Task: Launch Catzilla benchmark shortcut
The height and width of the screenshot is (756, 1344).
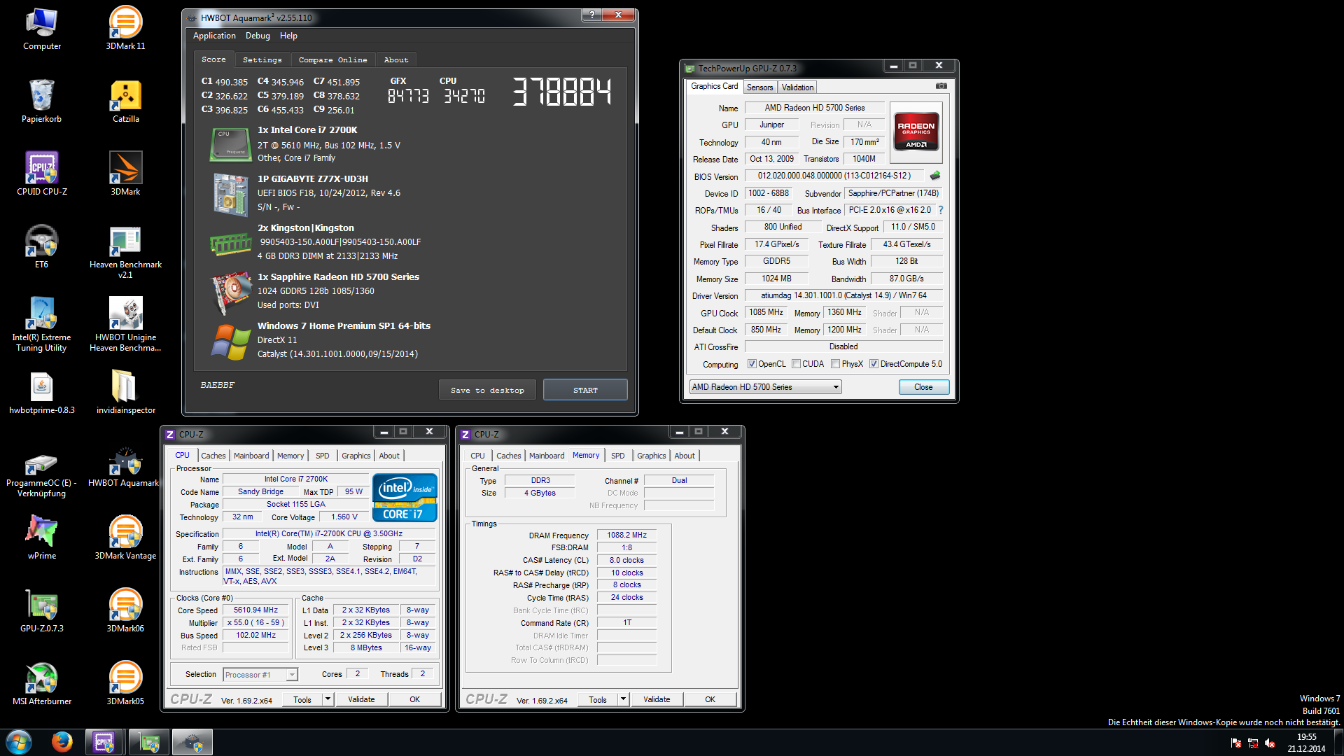Action: coord(126,101)
